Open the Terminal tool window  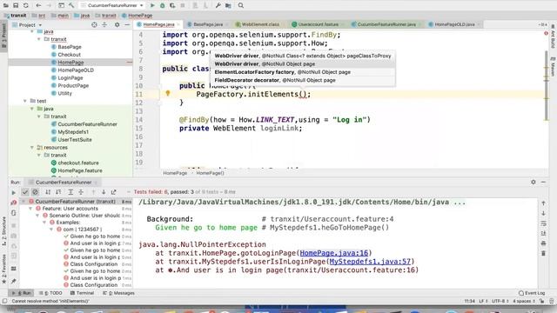click(82, 293)
